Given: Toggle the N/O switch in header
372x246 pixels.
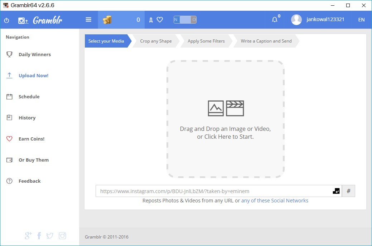Looking at the screenshot, I should (x=185, y=20).
